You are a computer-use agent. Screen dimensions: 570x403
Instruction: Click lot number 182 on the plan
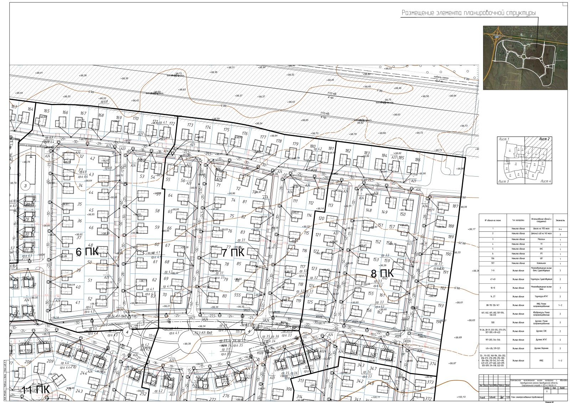(x=348, y=151)
